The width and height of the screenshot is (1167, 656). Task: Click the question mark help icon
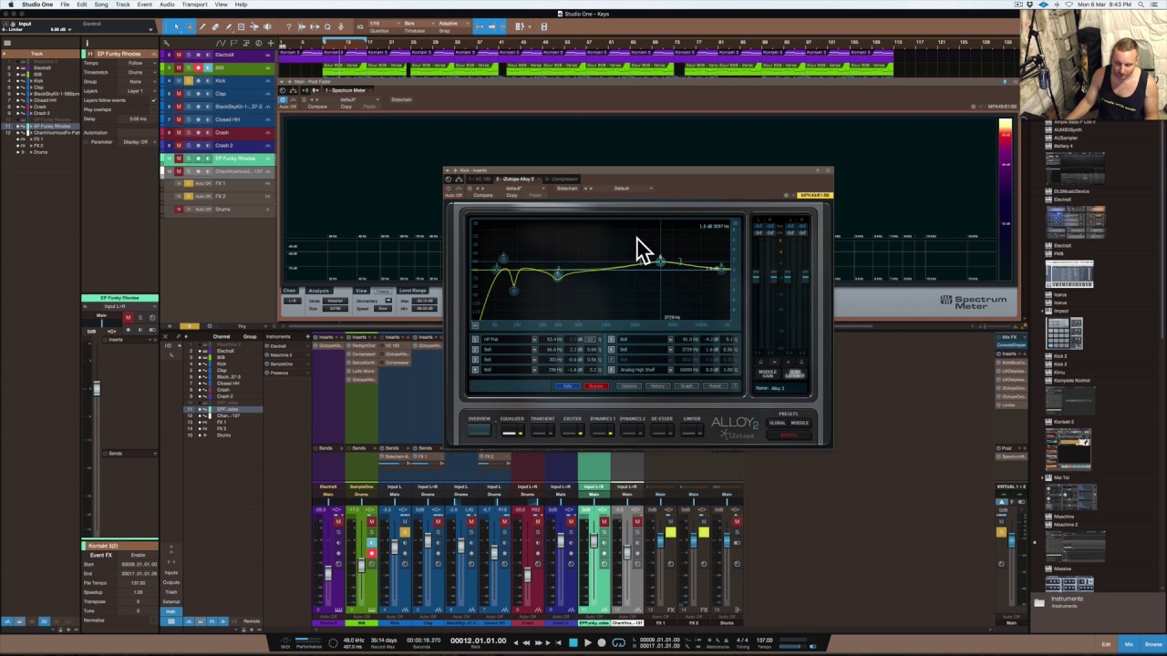point(289,27)
